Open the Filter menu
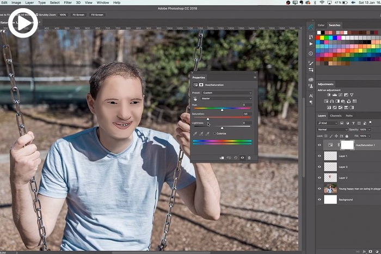The height and width of the screenshot is (254, 381). pyautogui.click(x=67, y=3)
